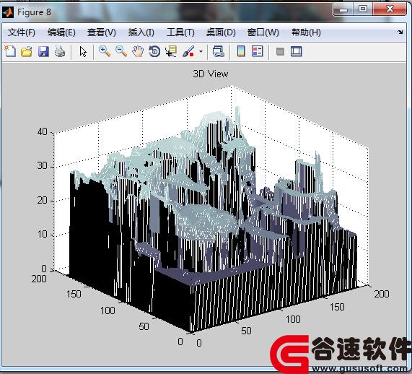This screenshot has width=412, height=374.
Task: Insert legend using toolbar icon
Action: [257, 51]
